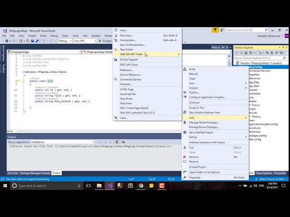Click the ENG language indicator
The width and height of the screenshot is (290, 217).
pos(261,186)
